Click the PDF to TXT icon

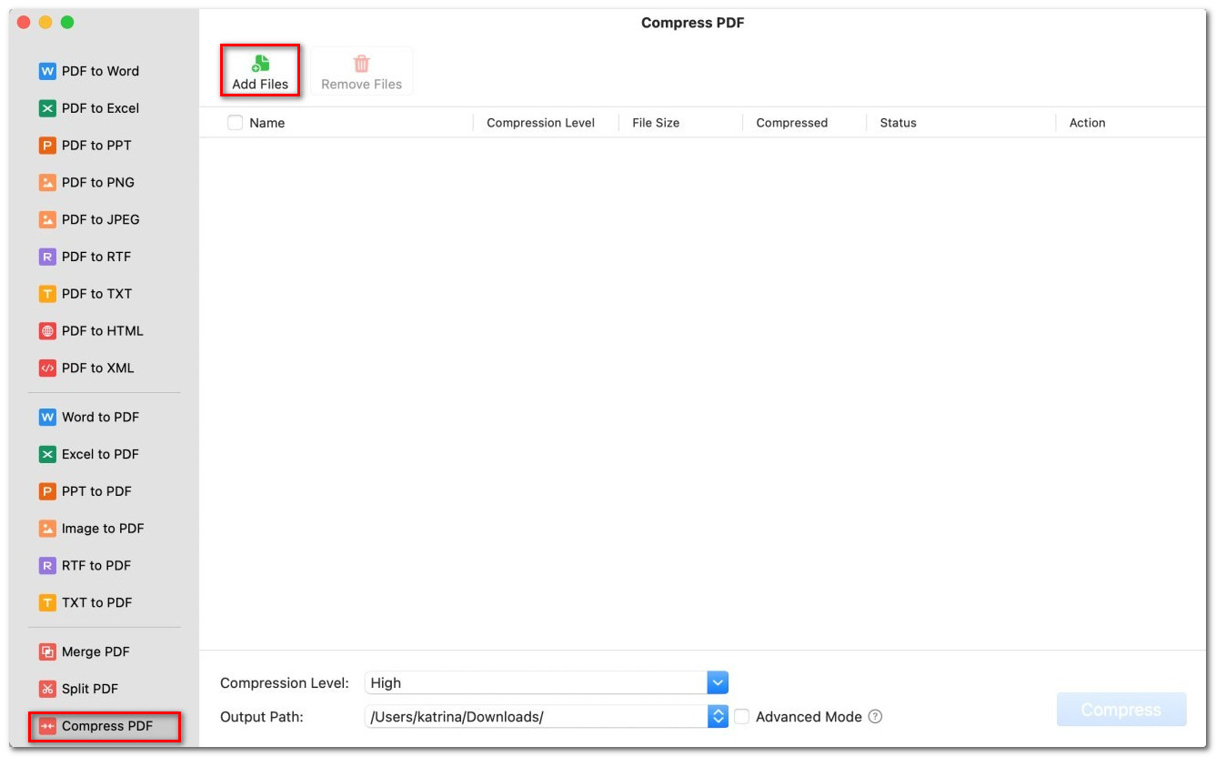tap(47, 294)
